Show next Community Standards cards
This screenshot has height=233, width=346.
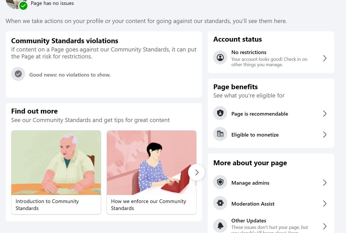point(197,172)
